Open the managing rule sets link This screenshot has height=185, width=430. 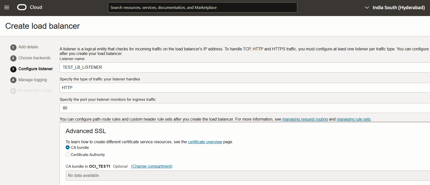[354, 119]
